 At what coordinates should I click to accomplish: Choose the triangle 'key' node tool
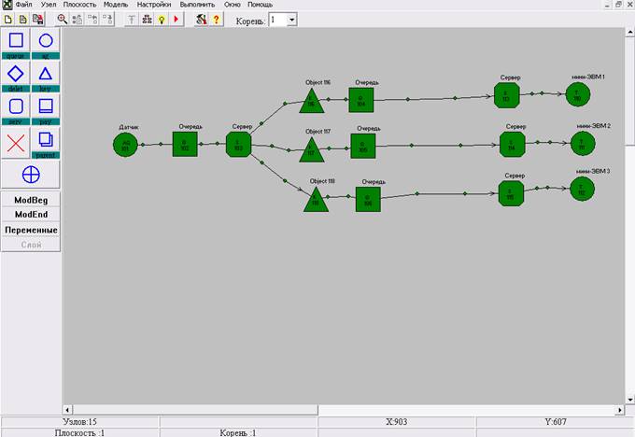coord(46,74)
